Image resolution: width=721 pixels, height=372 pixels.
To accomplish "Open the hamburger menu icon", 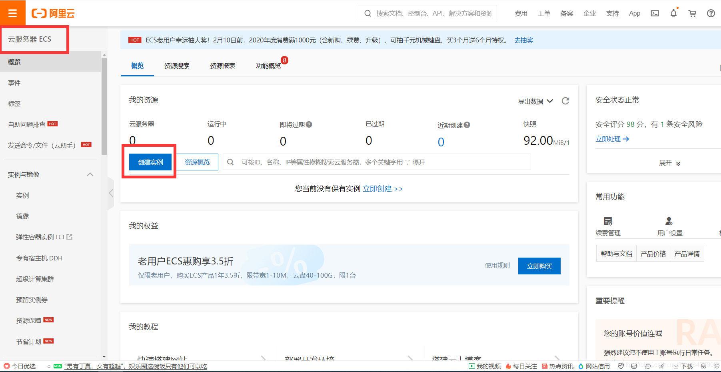I will pyautogui.click(x=12, y=13).
